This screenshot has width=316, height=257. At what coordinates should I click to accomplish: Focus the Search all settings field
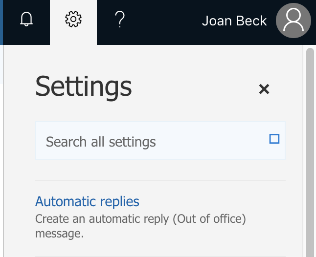147,142
